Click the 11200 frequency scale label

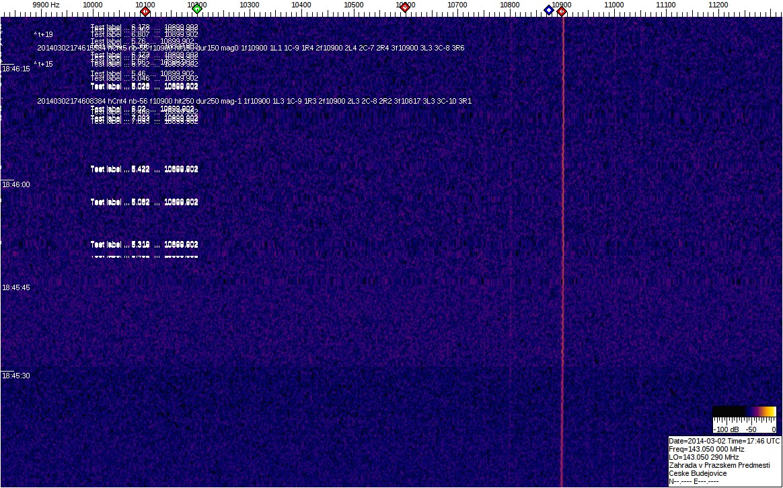[718, 5]
